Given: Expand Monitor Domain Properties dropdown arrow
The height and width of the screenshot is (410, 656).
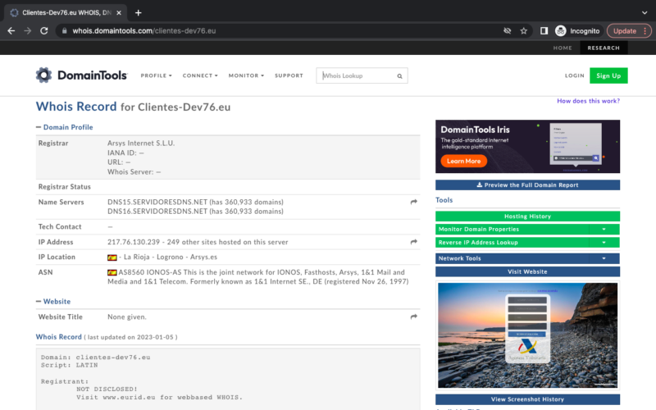Looking at the screenshot, I should (604, 230).
